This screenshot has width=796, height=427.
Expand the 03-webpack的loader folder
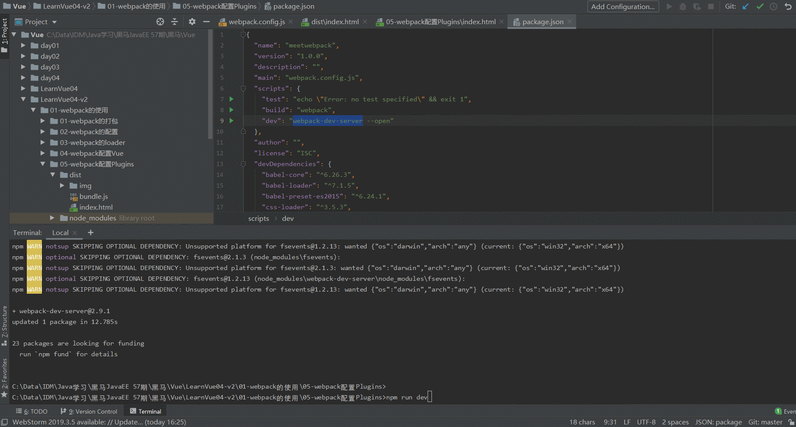click(43, 142)
